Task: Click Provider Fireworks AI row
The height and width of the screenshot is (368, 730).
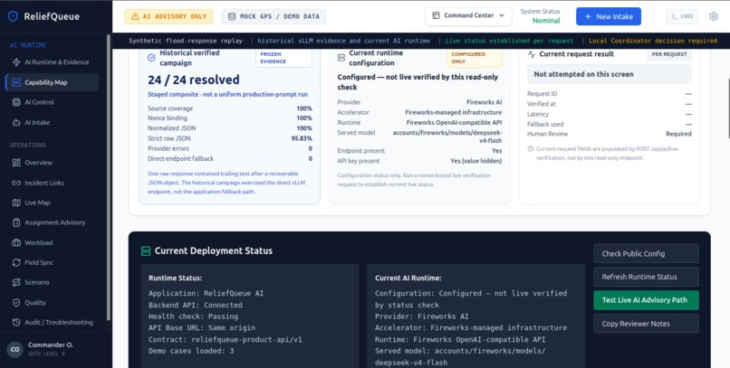Action: pos(419,102)
